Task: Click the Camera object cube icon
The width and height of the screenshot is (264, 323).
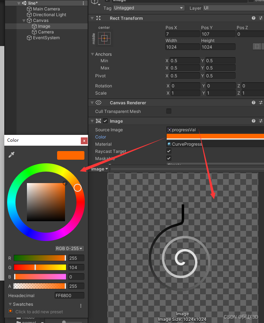Action: tap(34, 32)
